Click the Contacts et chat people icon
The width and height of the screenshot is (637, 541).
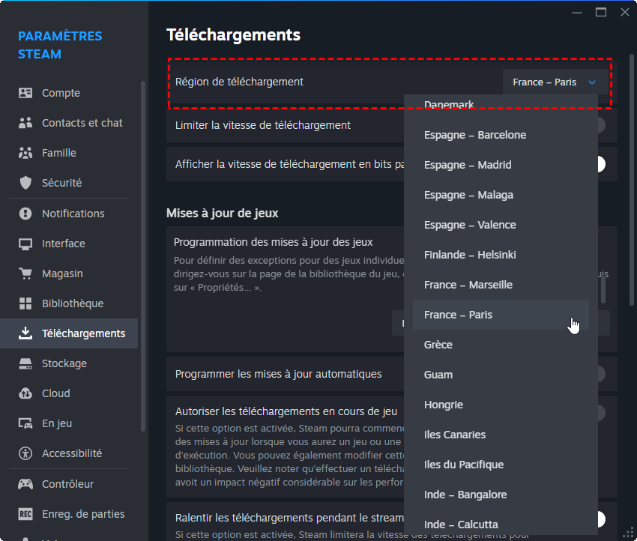(x=25, y=123)
